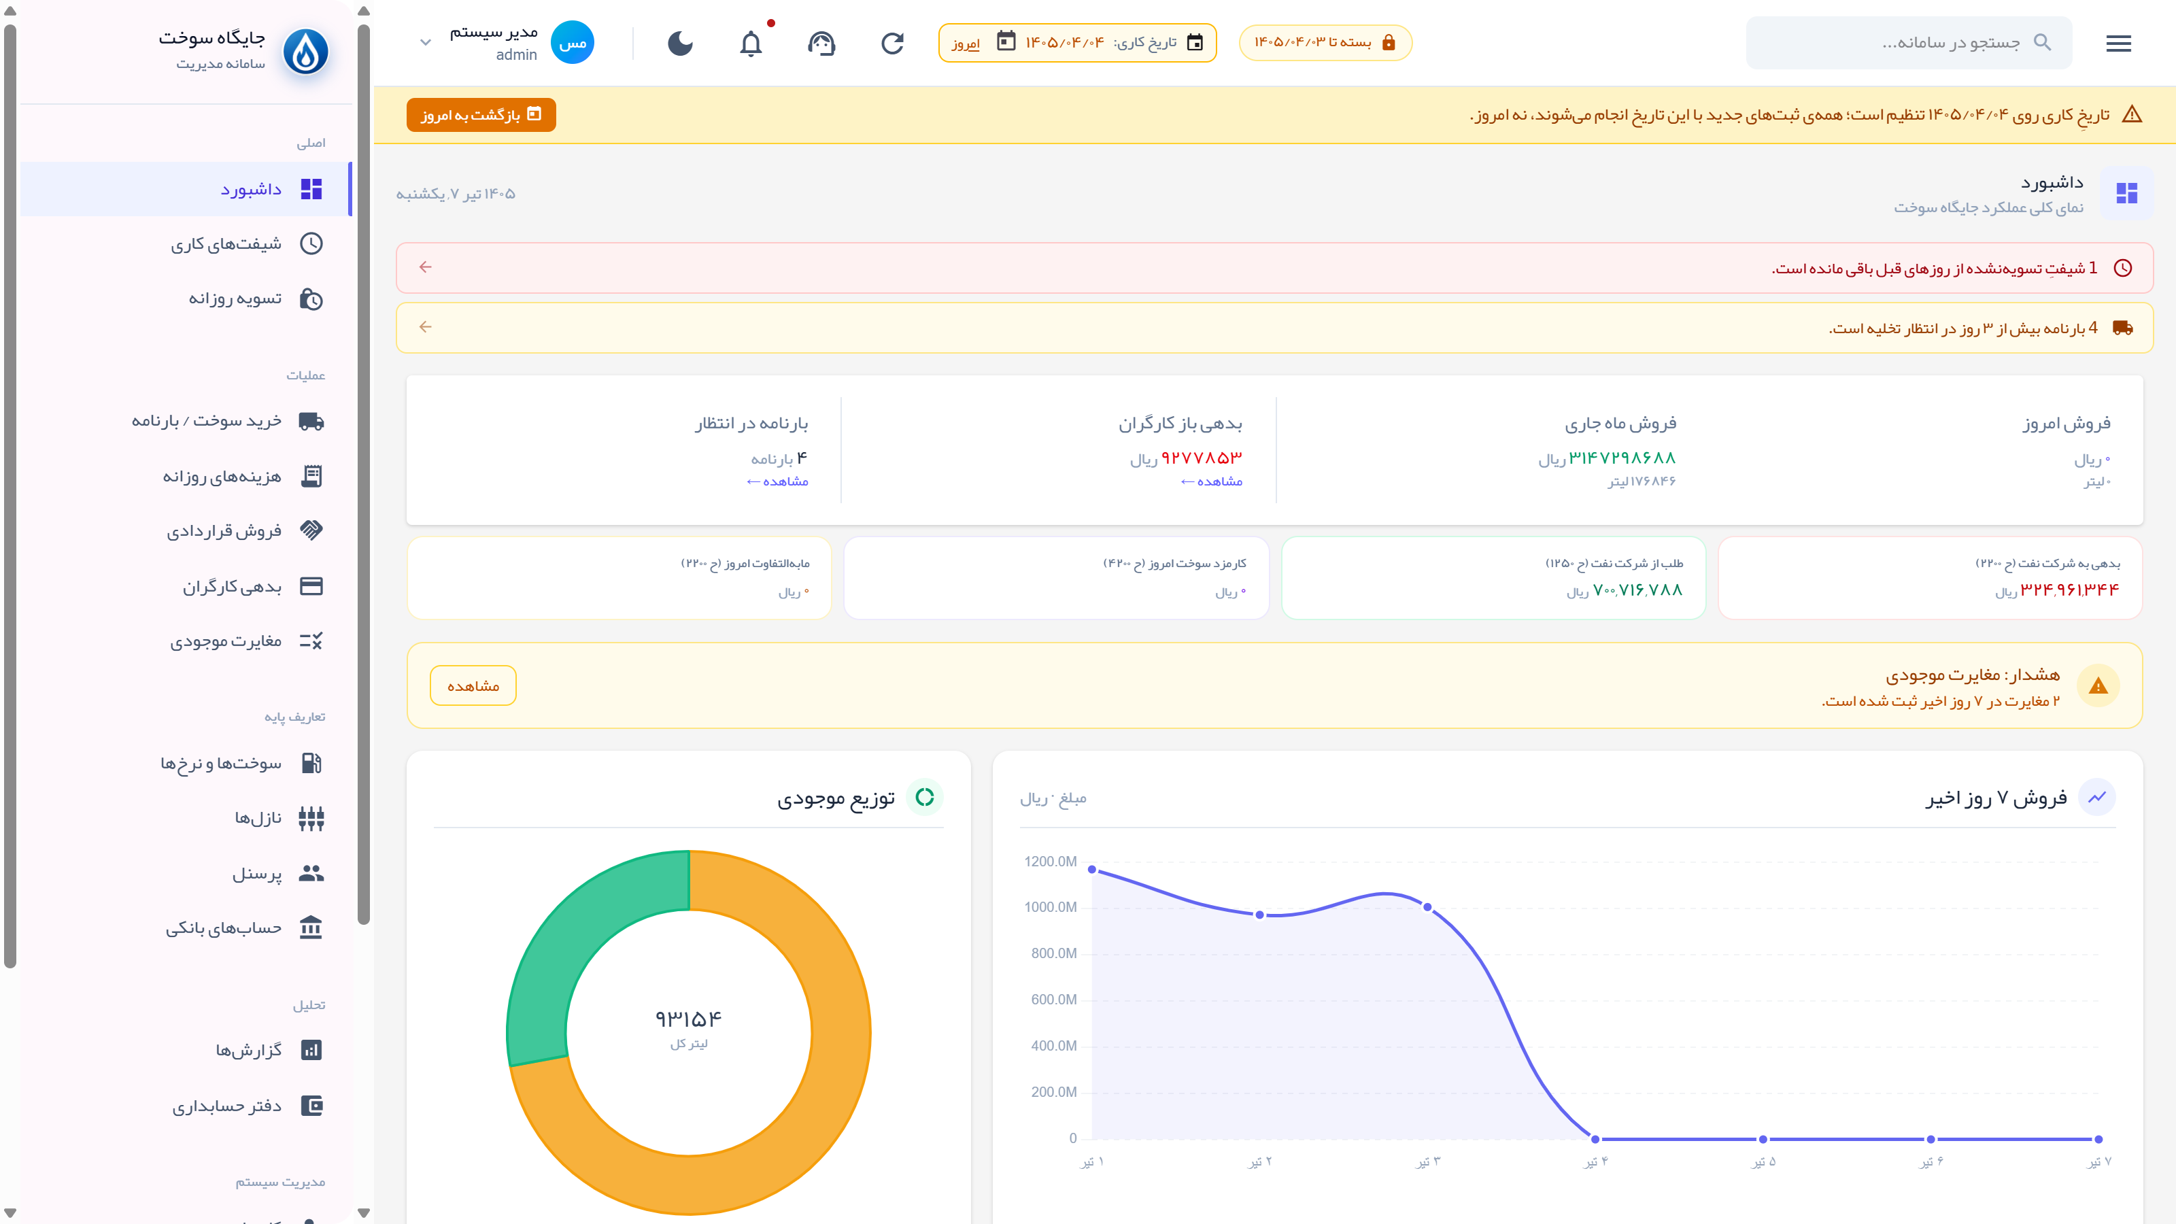Refresh the dashboard with the reload icon

tap(892, 43)
